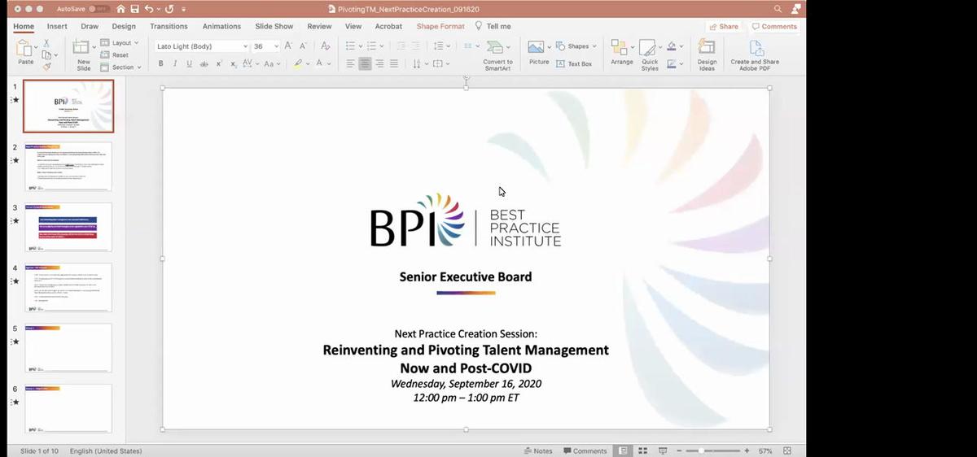The height and width of the screenshot is (457, 977).
Task: Click the Copy icon in the ribbon
Action: [46, 55]
